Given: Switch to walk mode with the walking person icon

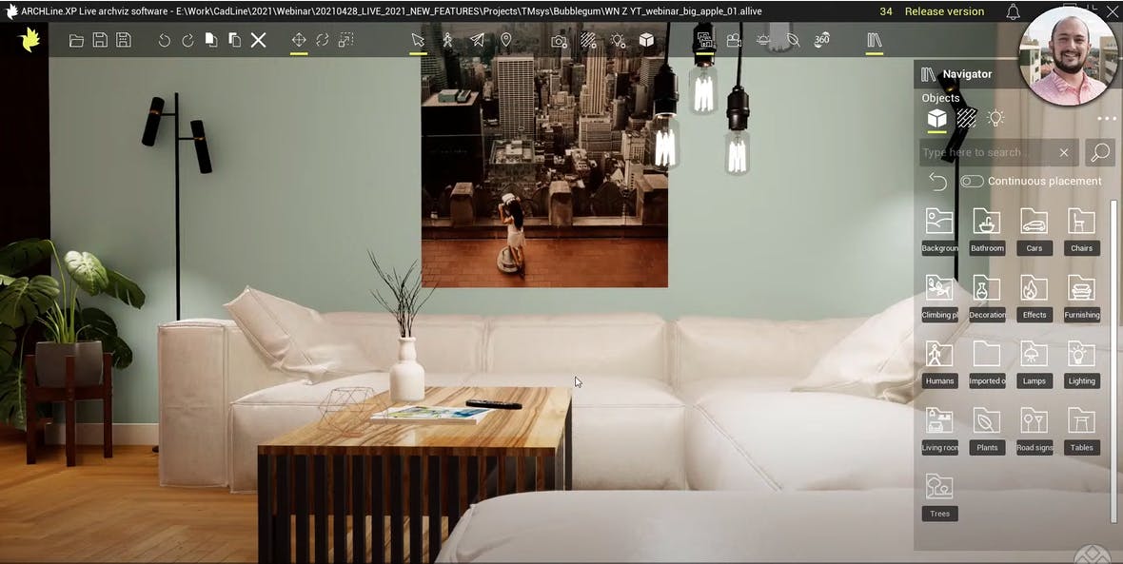Looking at the screenshot, I should pyautogui.click(x=447, y=40).
